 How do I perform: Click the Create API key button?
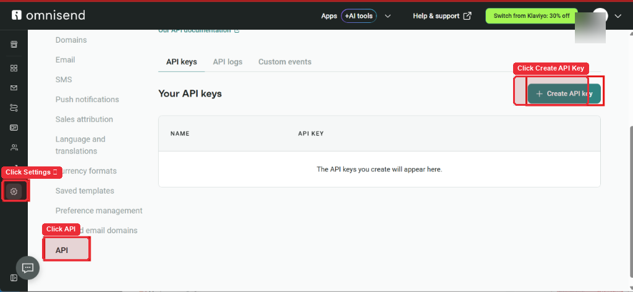click(564, 93)
